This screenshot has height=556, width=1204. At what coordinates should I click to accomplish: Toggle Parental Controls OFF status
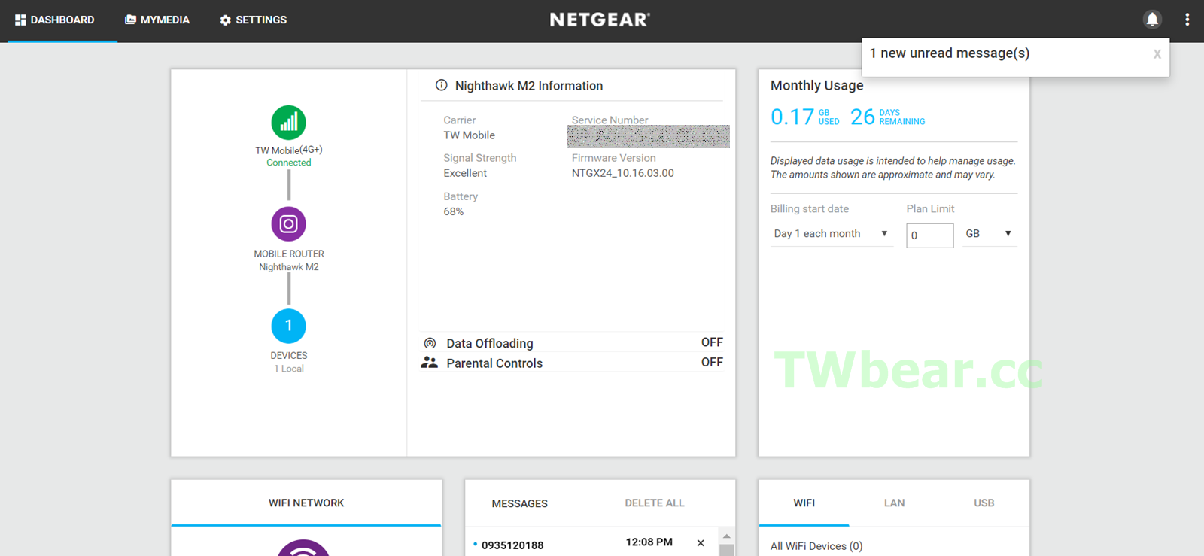712,362
